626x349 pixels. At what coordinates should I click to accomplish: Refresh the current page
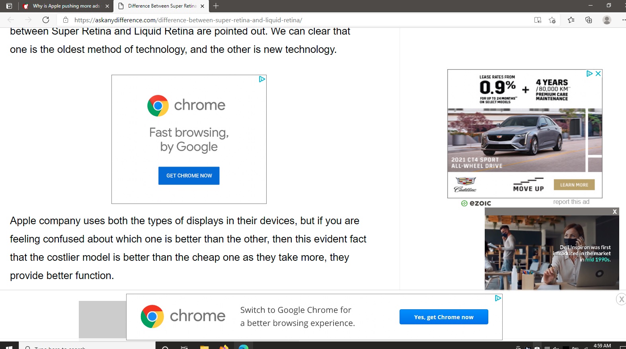[x=46, y=20]
